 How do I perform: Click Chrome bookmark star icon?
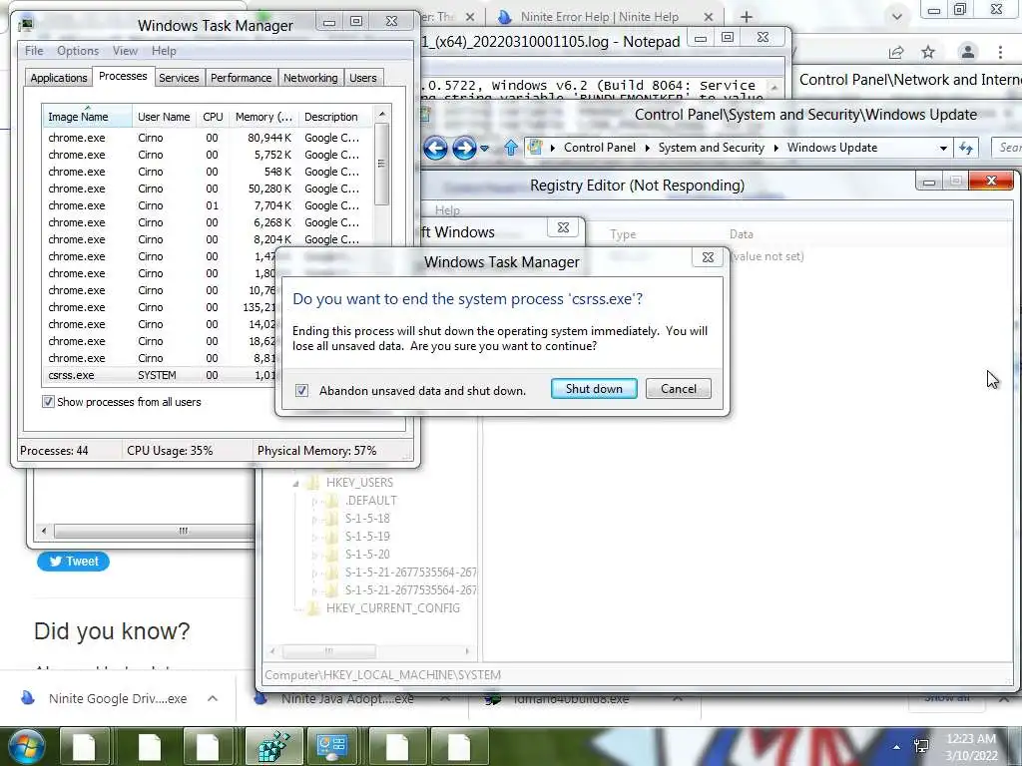(928, 52)
